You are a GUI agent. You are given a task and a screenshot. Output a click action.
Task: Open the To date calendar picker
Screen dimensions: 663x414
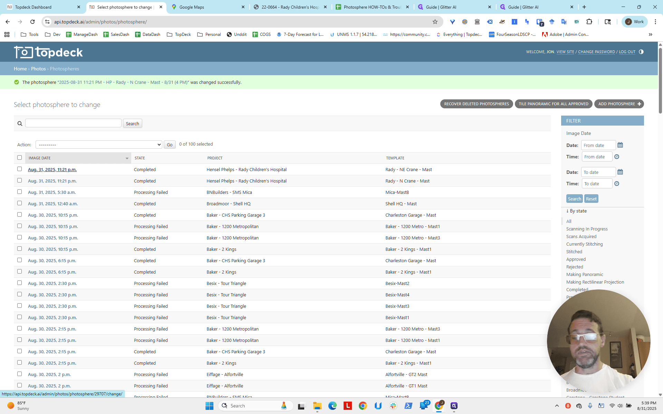pyautogui.click(x=620, y=172)
